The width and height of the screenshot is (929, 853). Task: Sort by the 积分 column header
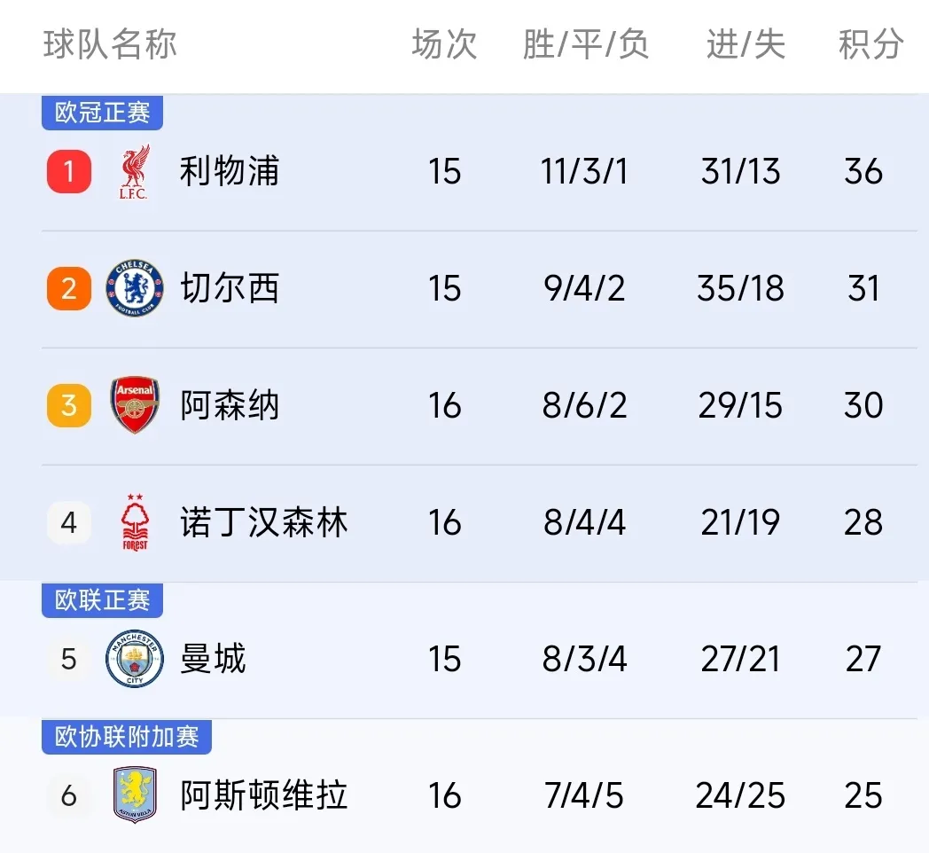tap(870, 44)
